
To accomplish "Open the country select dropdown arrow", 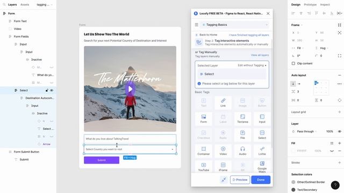I will [x=173, y=149].
